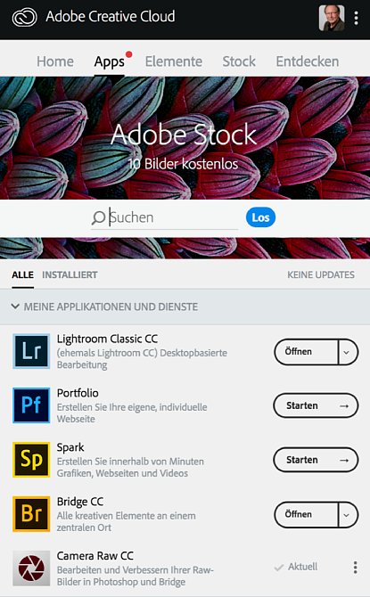
Task: Switch to the Home tab
Action: 55,61
